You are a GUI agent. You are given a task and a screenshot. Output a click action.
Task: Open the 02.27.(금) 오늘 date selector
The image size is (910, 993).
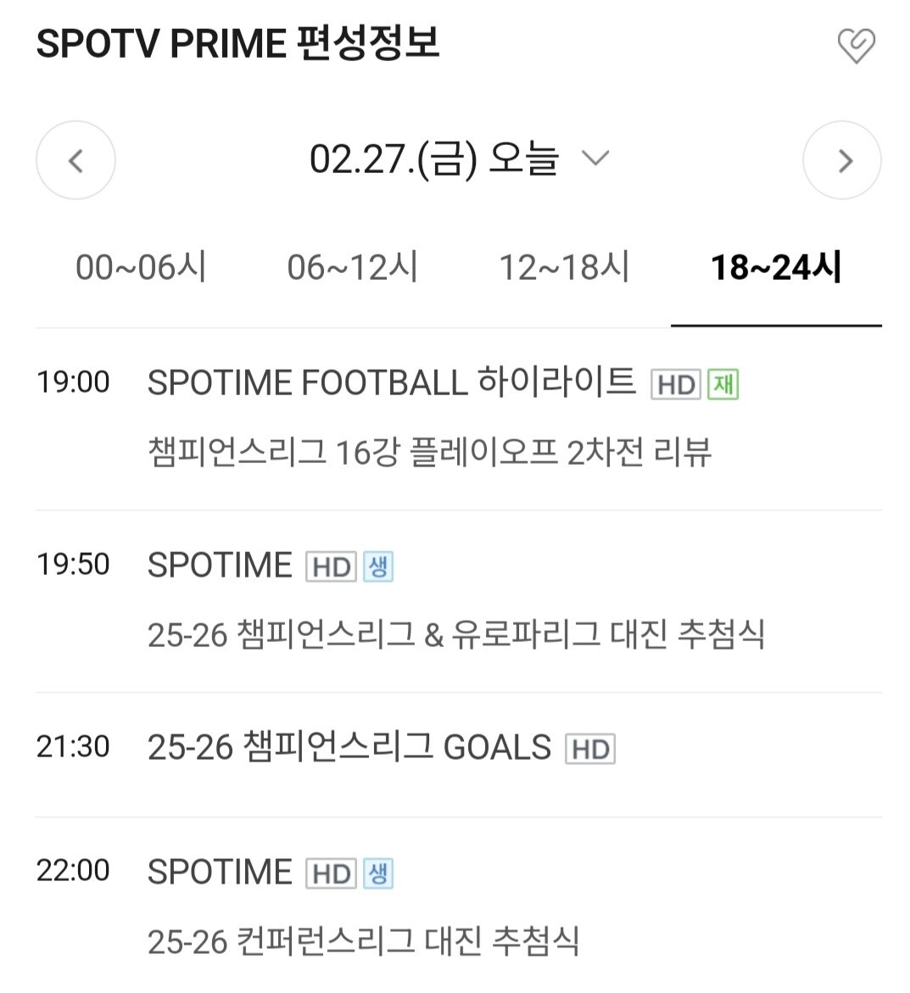[x=459, y=159]
